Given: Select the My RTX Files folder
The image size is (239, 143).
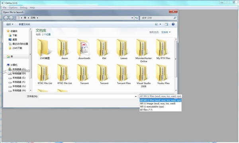Looking at the screenshot, I should (x=163, y=49).
